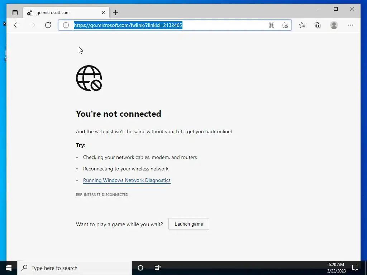Click 'Reconnecting to your wireless network' text
Image resolution: width=367 pixels, height=275 pixels.
[x=126, y=169]
